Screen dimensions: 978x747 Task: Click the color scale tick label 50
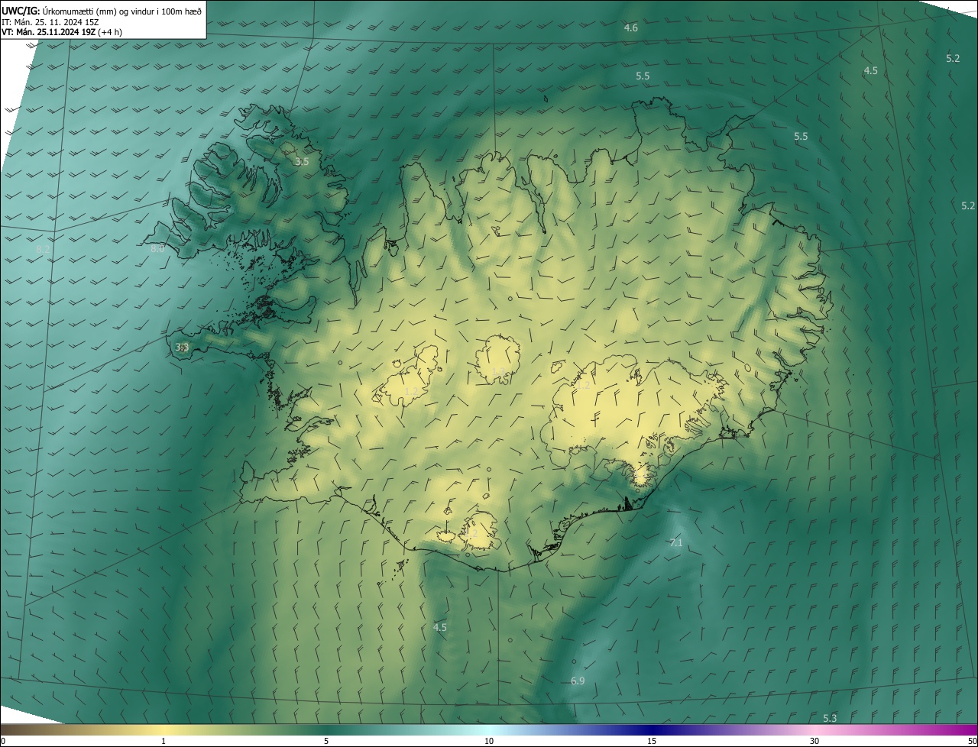tap(972, 742)
